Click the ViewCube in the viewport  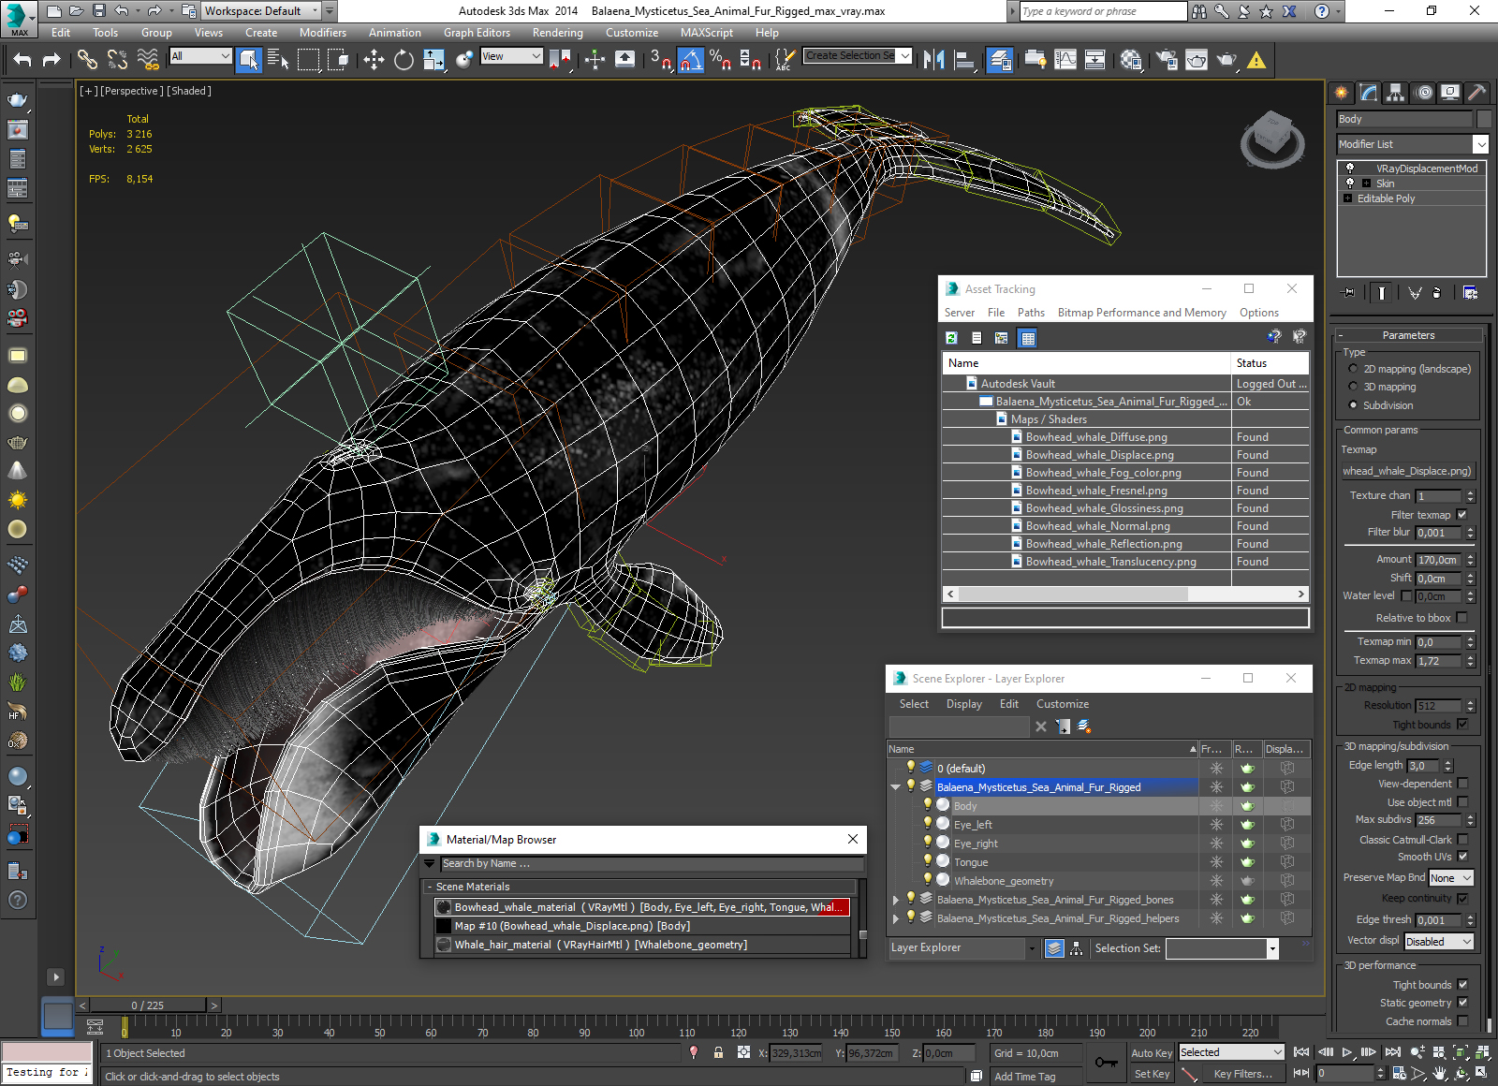pyautogui.click(x=1272, y=139)
